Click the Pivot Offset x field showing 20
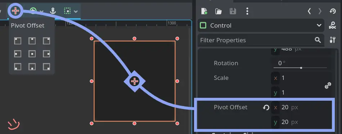 coord(301,107)
